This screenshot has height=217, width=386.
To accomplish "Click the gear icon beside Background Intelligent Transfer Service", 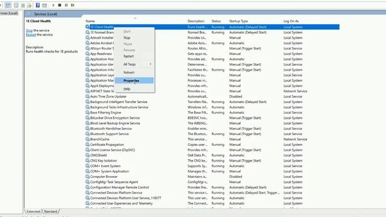I will coord(87,102).
